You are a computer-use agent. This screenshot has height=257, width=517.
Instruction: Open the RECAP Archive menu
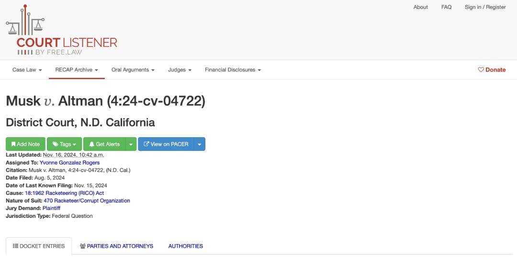(x=77, y=70)
